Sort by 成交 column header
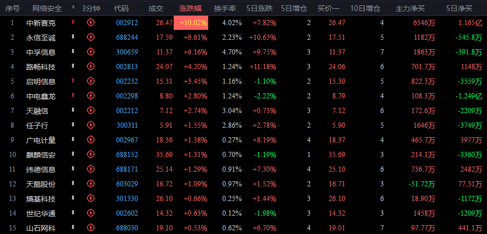This screenshot has height=234, width=487. click(x=156, y=9)
